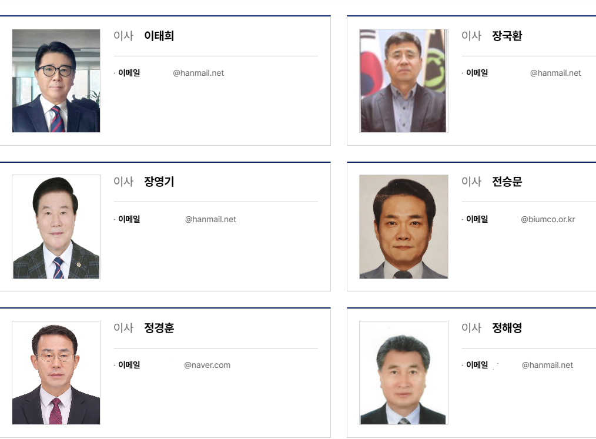Screen dimensions: 596x439
Task: Click the portrait photo of 장국환
Action: [x=404, y=81]
